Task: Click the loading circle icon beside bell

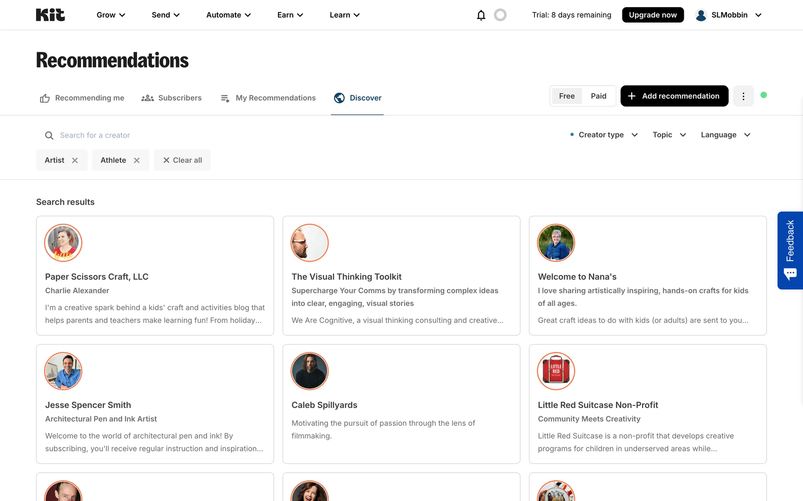Action: pos(500,15)
